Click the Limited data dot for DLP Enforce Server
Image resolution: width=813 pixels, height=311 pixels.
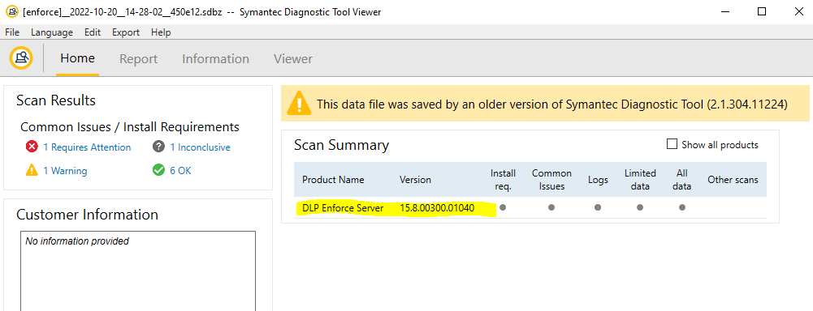coord(640,207)
